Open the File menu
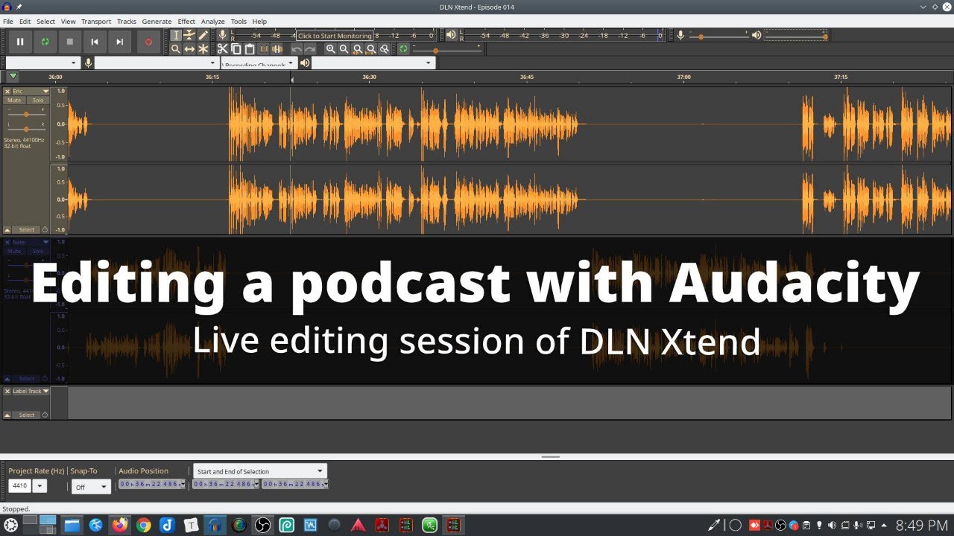The height and width of the screenshot is (536, 954). point(8,22)
